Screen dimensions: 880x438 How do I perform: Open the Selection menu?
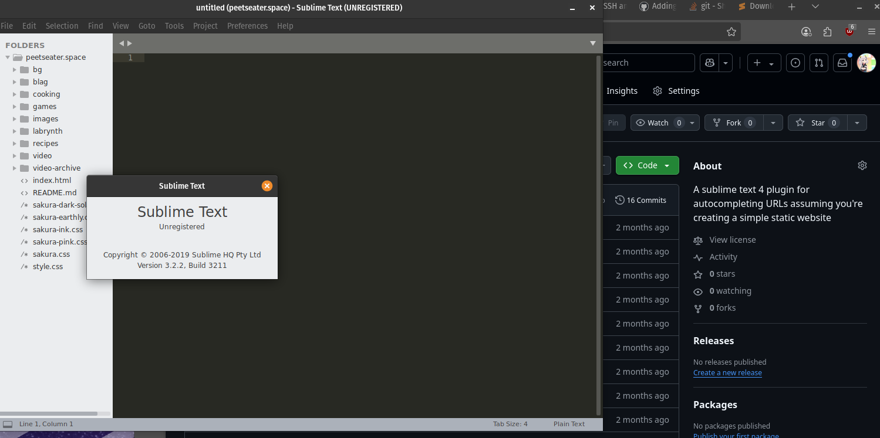point(62,26)
